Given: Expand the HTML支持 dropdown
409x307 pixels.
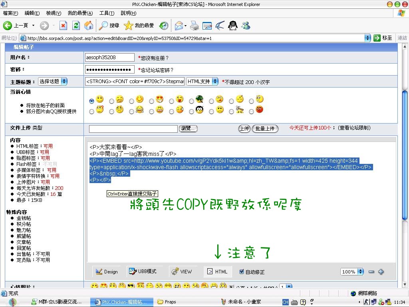Looking at the screenshot, I should tap(202, 81).
